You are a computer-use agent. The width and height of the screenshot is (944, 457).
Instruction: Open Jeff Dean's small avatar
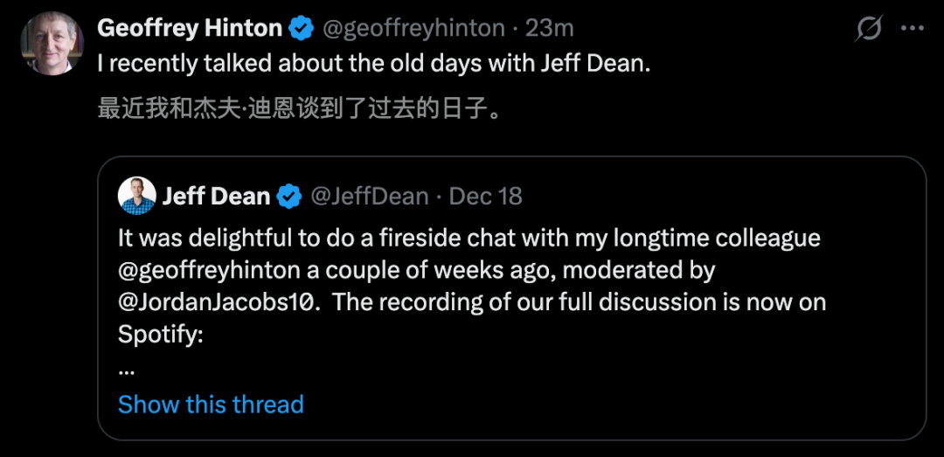136,196
